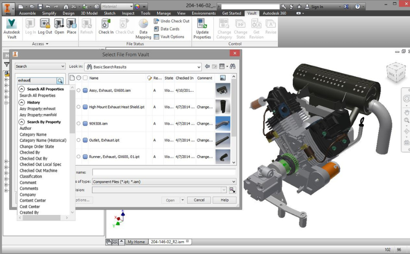Collapse the Search By Property section
The width and height of the screenshot is (410, 254).
tap(22, 122)
